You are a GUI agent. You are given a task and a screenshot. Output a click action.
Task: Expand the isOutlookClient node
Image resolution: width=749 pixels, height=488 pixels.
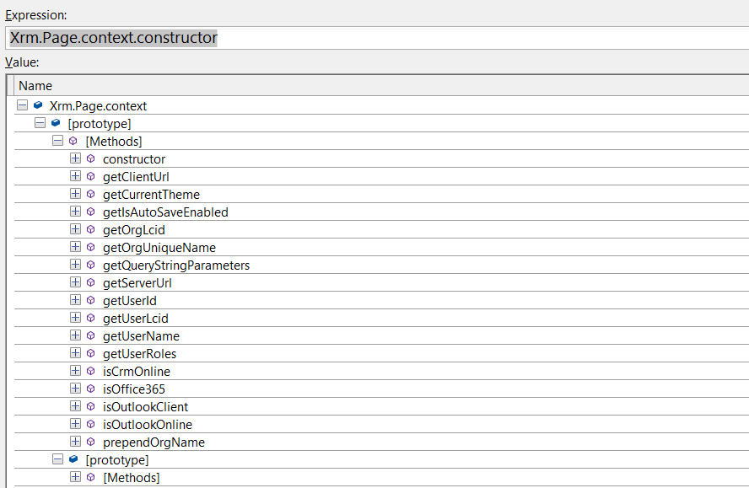75,407
